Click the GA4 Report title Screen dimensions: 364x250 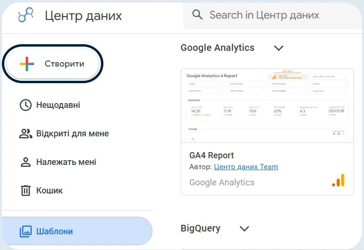pos(212,155)
